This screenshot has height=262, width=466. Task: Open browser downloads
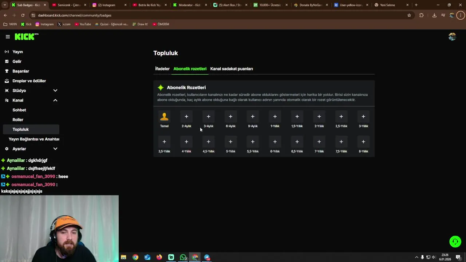(434, 15)
